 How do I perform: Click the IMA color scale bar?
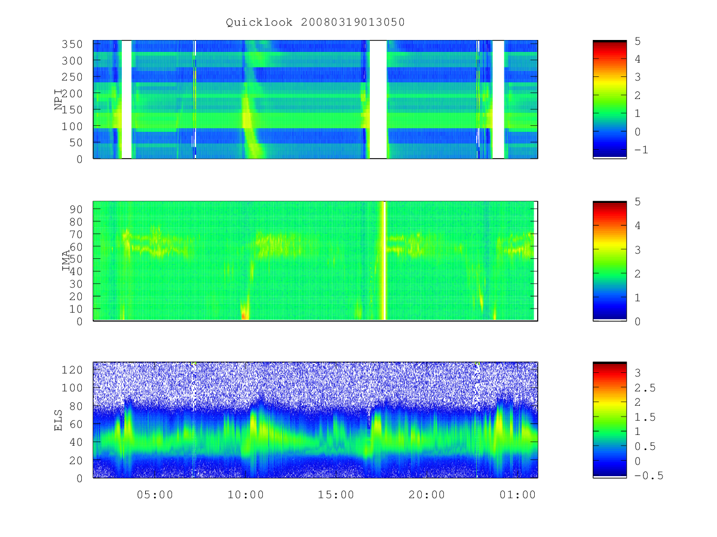[x=609, y=261]
